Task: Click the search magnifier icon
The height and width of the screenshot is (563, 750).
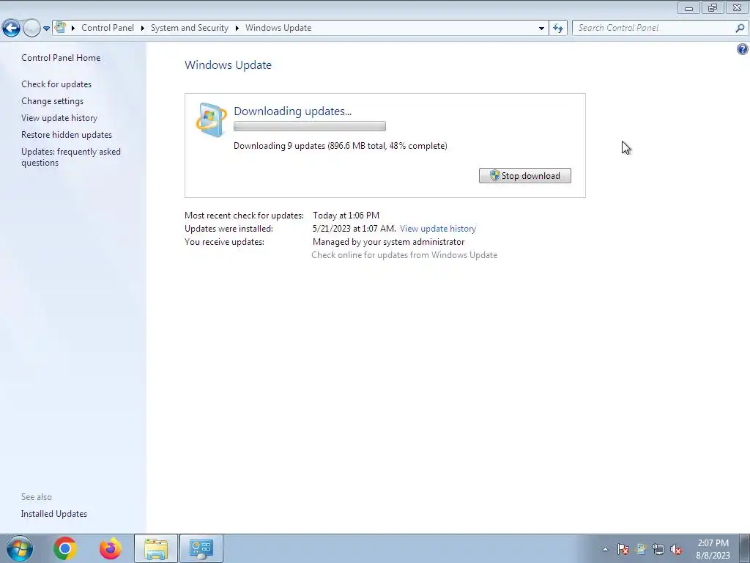Action: (740, 29)
